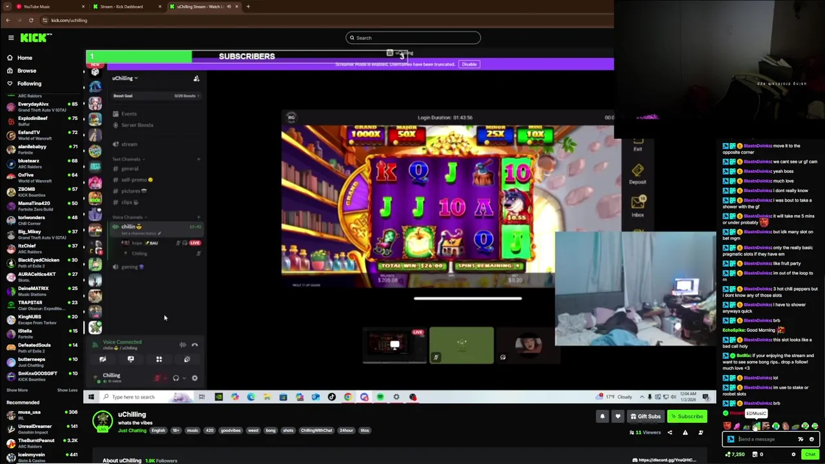
Task: Click the chat identity badge in message box
Action: (731, 440)
